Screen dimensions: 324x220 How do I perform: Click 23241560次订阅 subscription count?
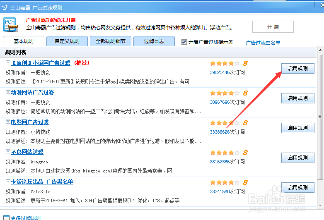point(227,191)
